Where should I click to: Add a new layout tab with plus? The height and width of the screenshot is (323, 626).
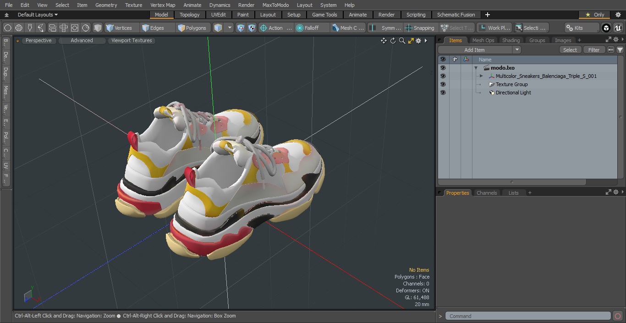[x=487, y=15]
